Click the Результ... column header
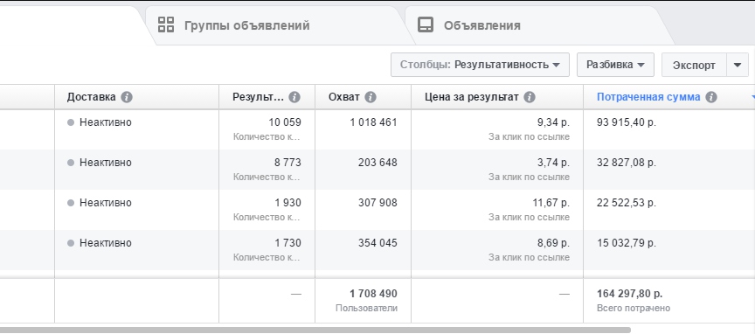Screen dimensions: 755x334 point(258,97)
